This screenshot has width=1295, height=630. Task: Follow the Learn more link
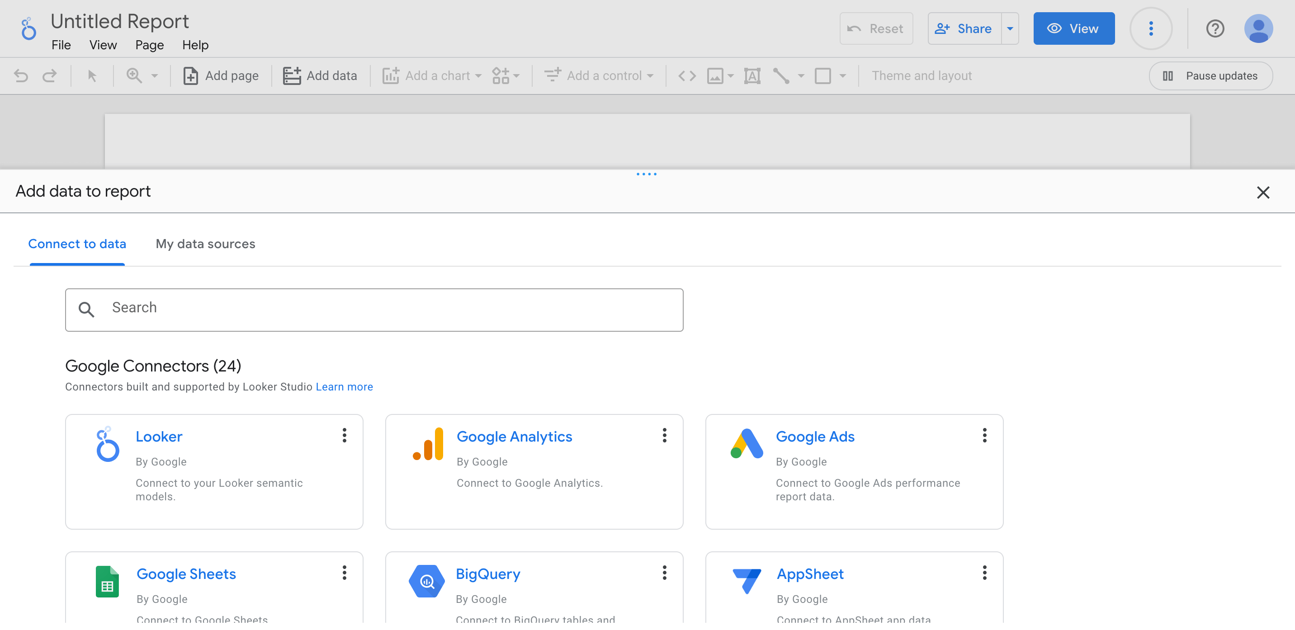pyautogui.click(x=344, y=387)
